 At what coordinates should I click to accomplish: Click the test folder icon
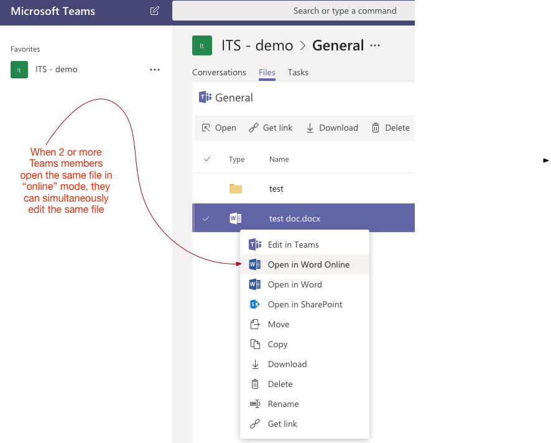pyautogui.click(x=236, y=189)
